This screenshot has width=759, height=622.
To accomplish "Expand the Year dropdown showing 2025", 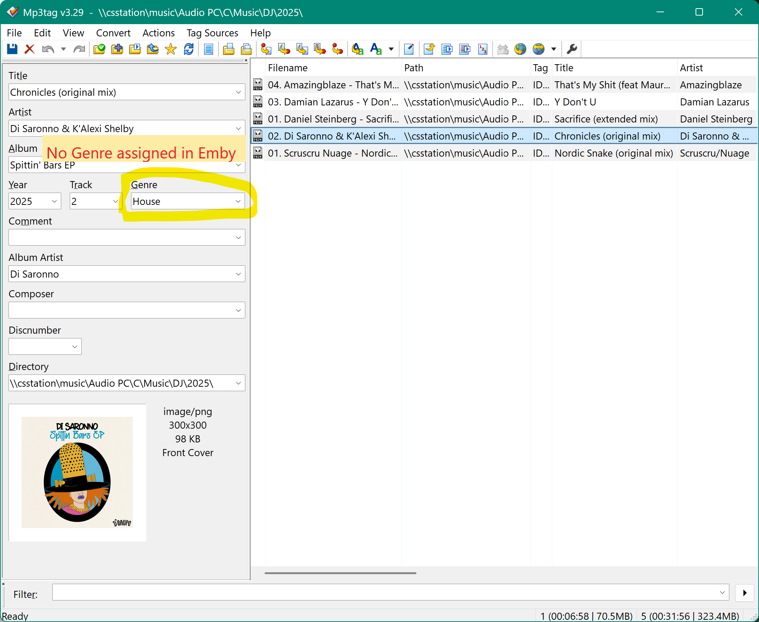I will (x=54, y=201).
